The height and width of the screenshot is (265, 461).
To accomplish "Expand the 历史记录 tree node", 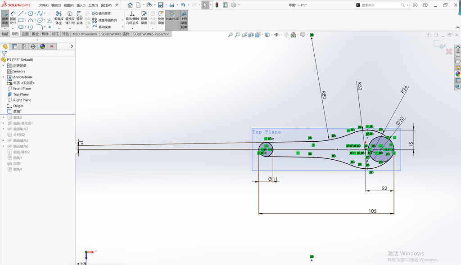I will 3,66.
